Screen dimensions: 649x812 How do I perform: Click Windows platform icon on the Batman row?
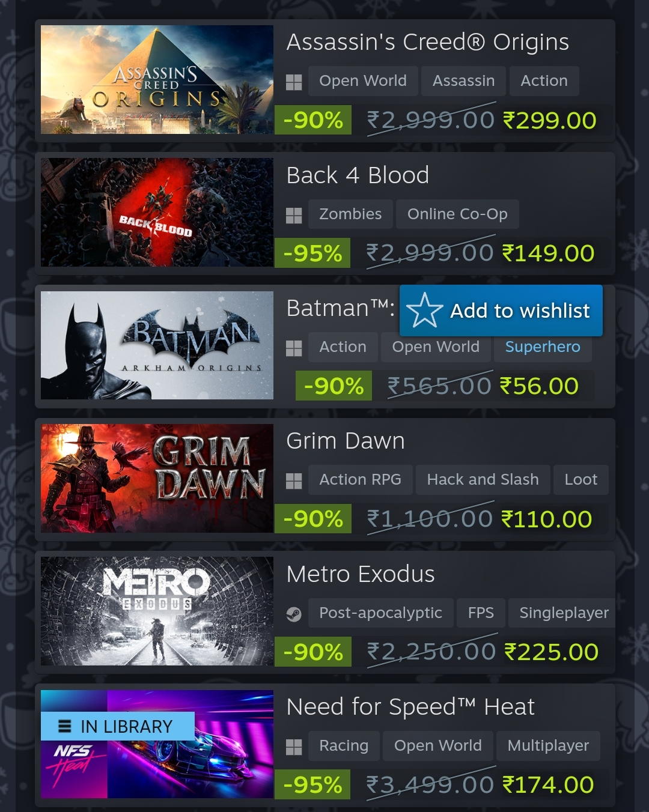294,348
